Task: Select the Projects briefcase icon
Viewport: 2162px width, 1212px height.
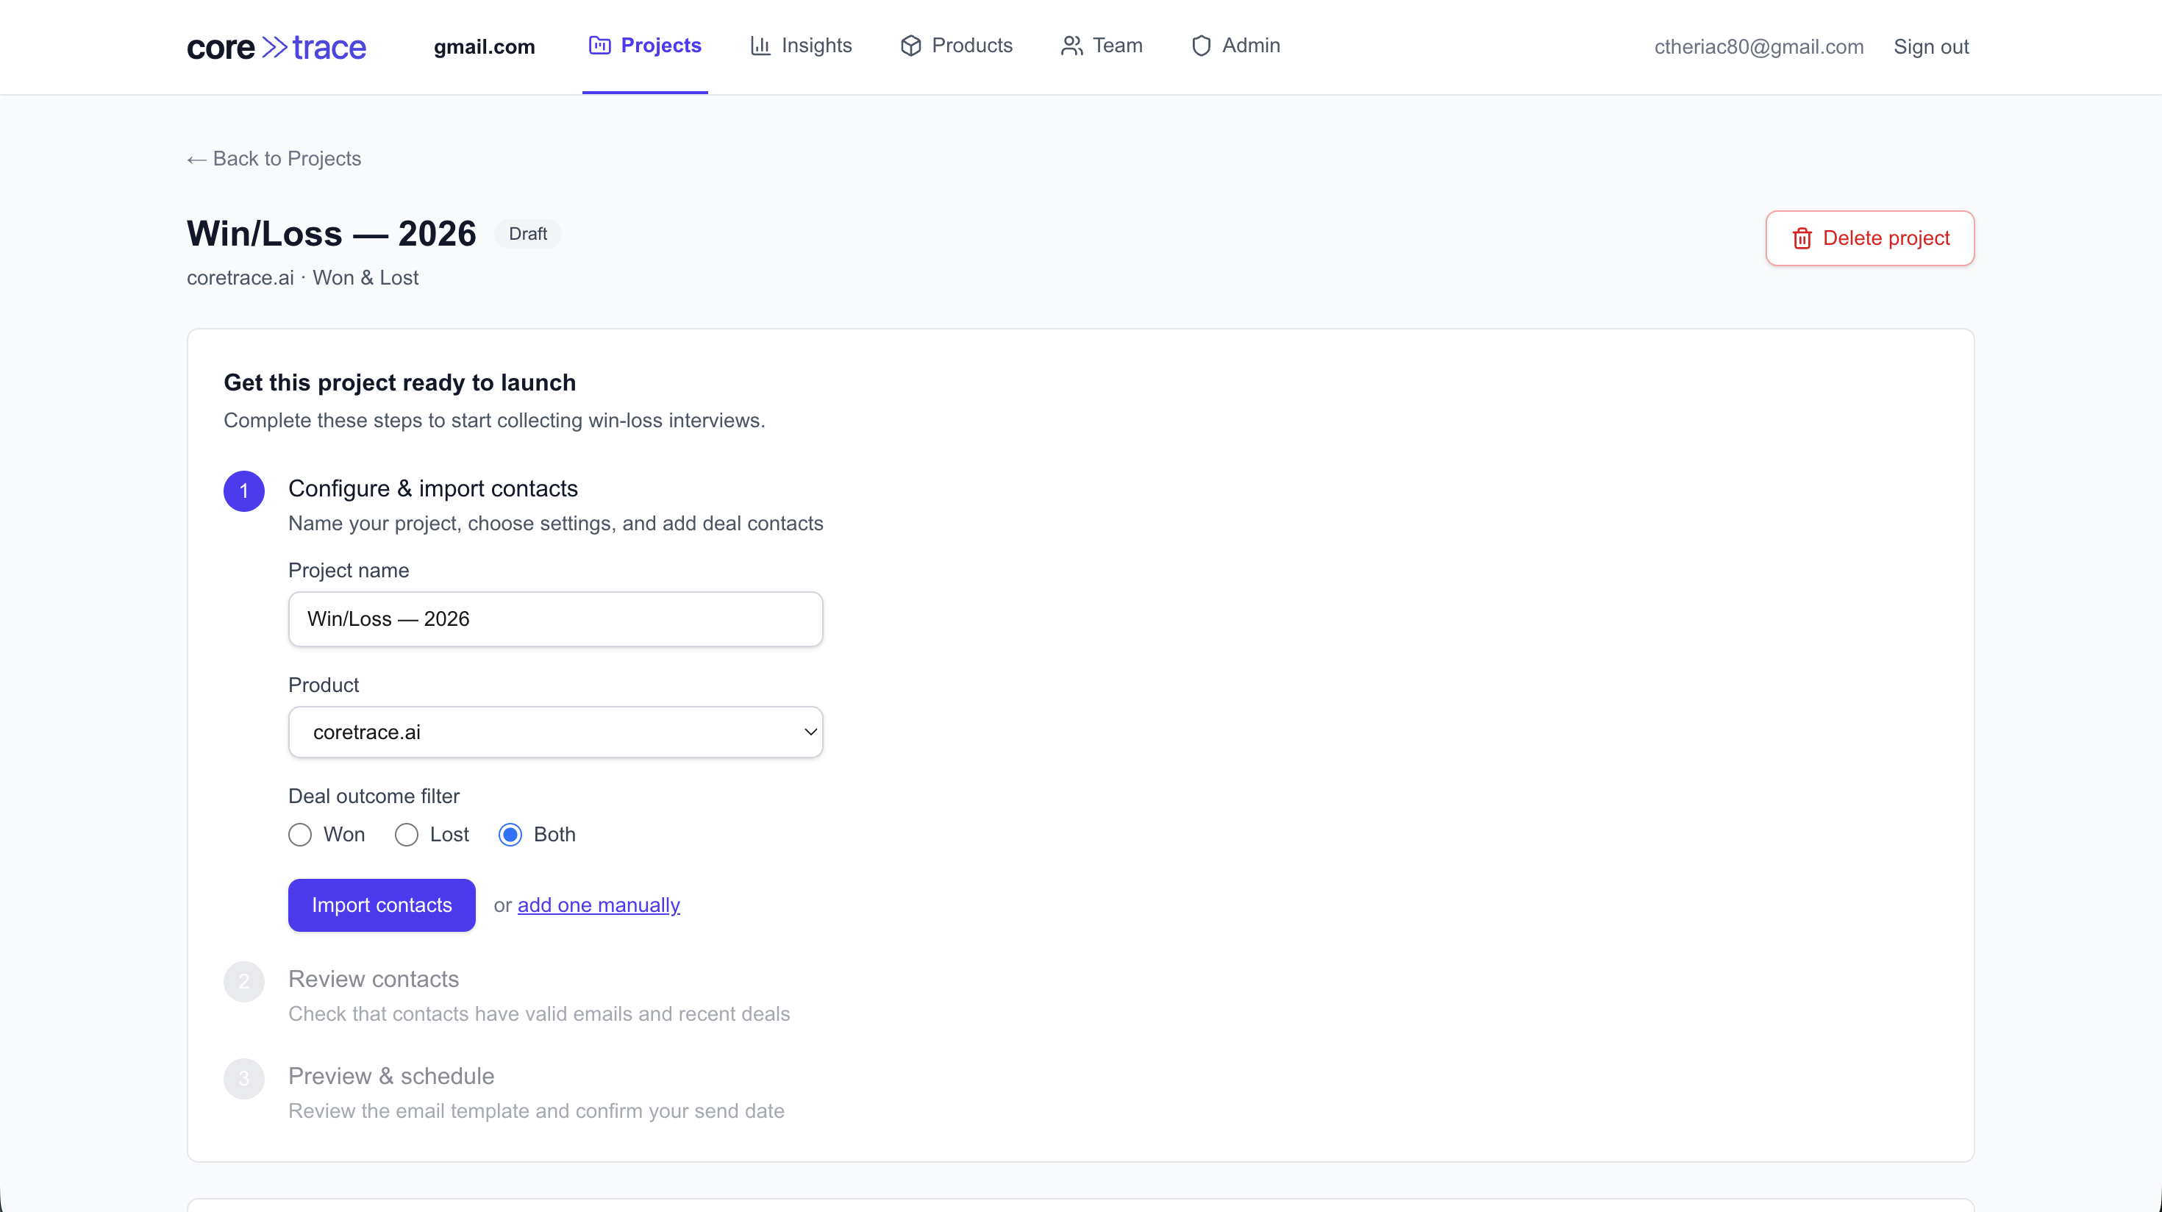Action: (x=599, y=46)
